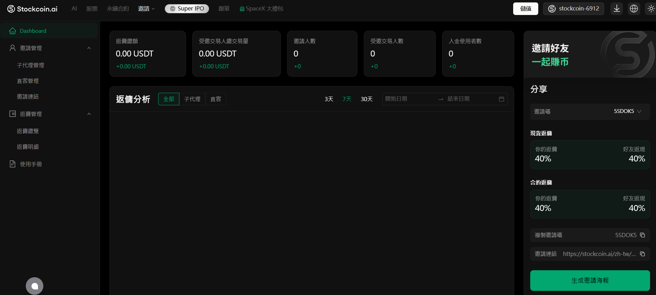This screenshot has height=295, width=656.
Task: Toggle the light theme sun icon
Action: 651,9
